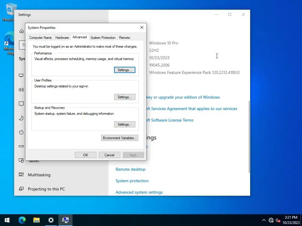302x226 pixels.
Task: Open Remote desktop link
Action: click(130, 169)
